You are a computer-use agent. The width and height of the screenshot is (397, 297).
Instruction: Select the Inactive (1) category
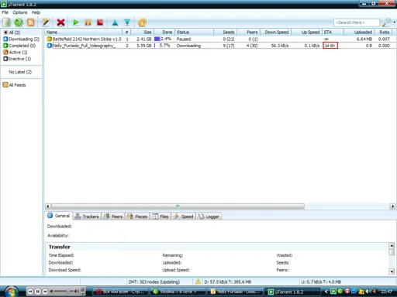pos(17,59)
